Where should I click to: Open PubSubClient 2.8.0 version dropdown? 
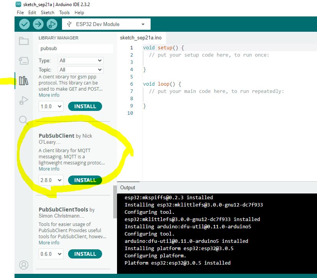pos(51,180)
